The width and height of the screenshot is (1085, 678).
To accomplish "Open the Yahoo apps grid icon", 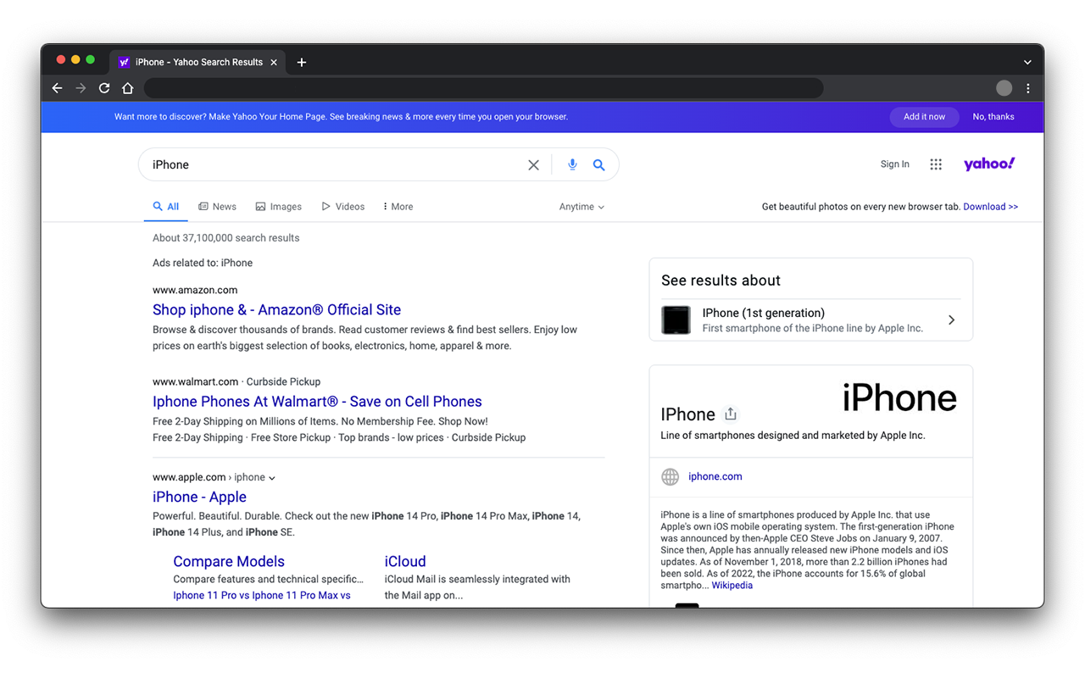I will point(936,164).
